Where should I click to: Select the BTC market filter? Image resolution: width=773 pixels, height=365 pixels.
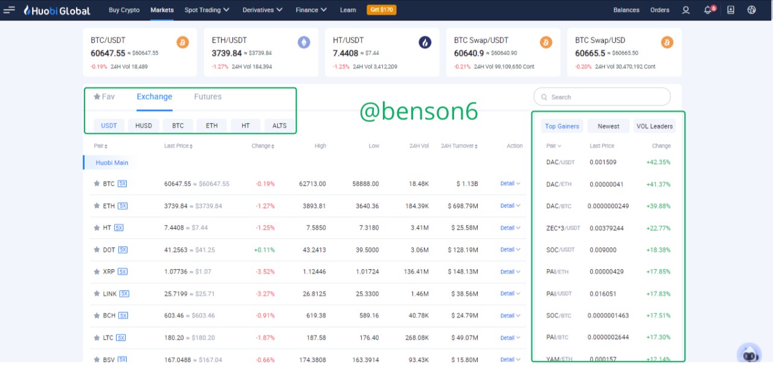pos(178,125)
